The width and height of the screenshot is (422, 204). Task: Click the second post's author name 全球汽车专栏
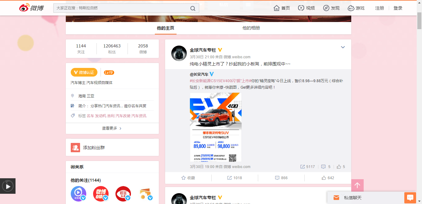tap(203, 197)
